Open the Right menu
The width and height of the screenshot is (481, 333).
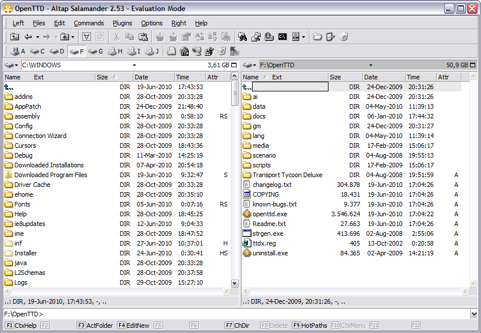click(178, 23)
